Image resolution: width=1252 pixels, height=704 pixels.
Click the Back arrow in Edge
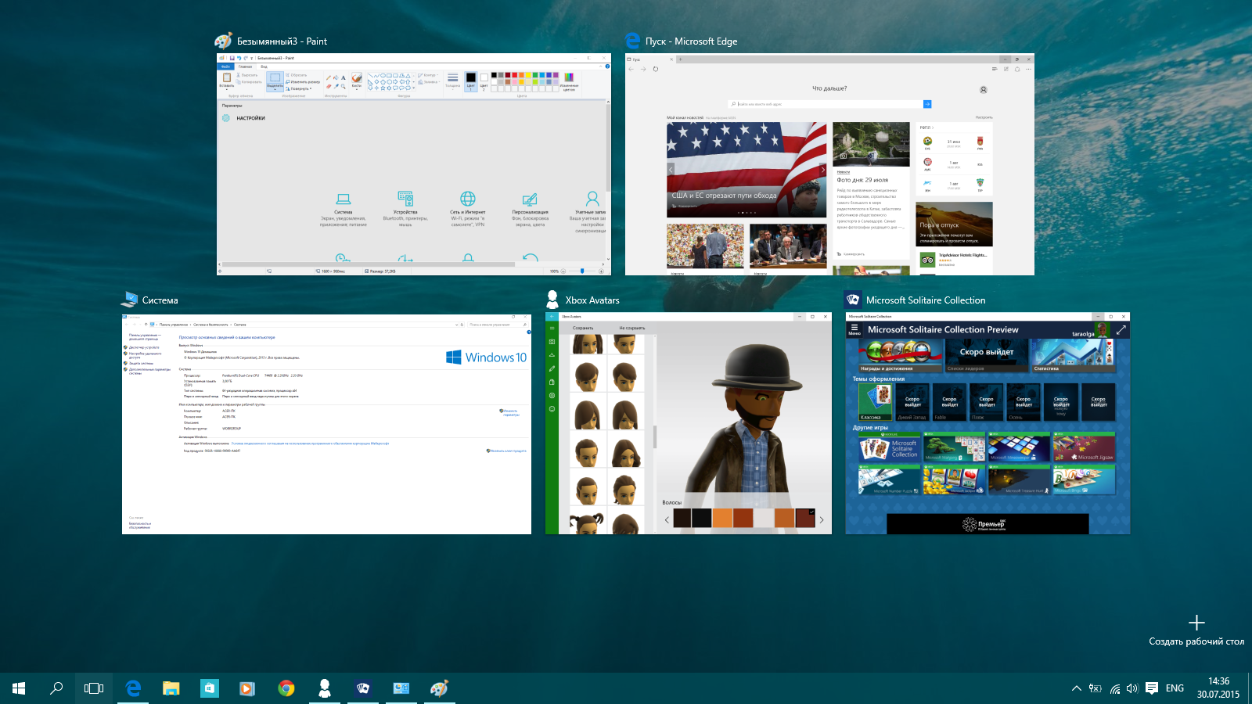point(631,69)
